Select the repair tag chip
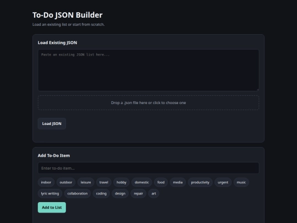This screenshot has height=223, width=297. (x=139, y=193)
